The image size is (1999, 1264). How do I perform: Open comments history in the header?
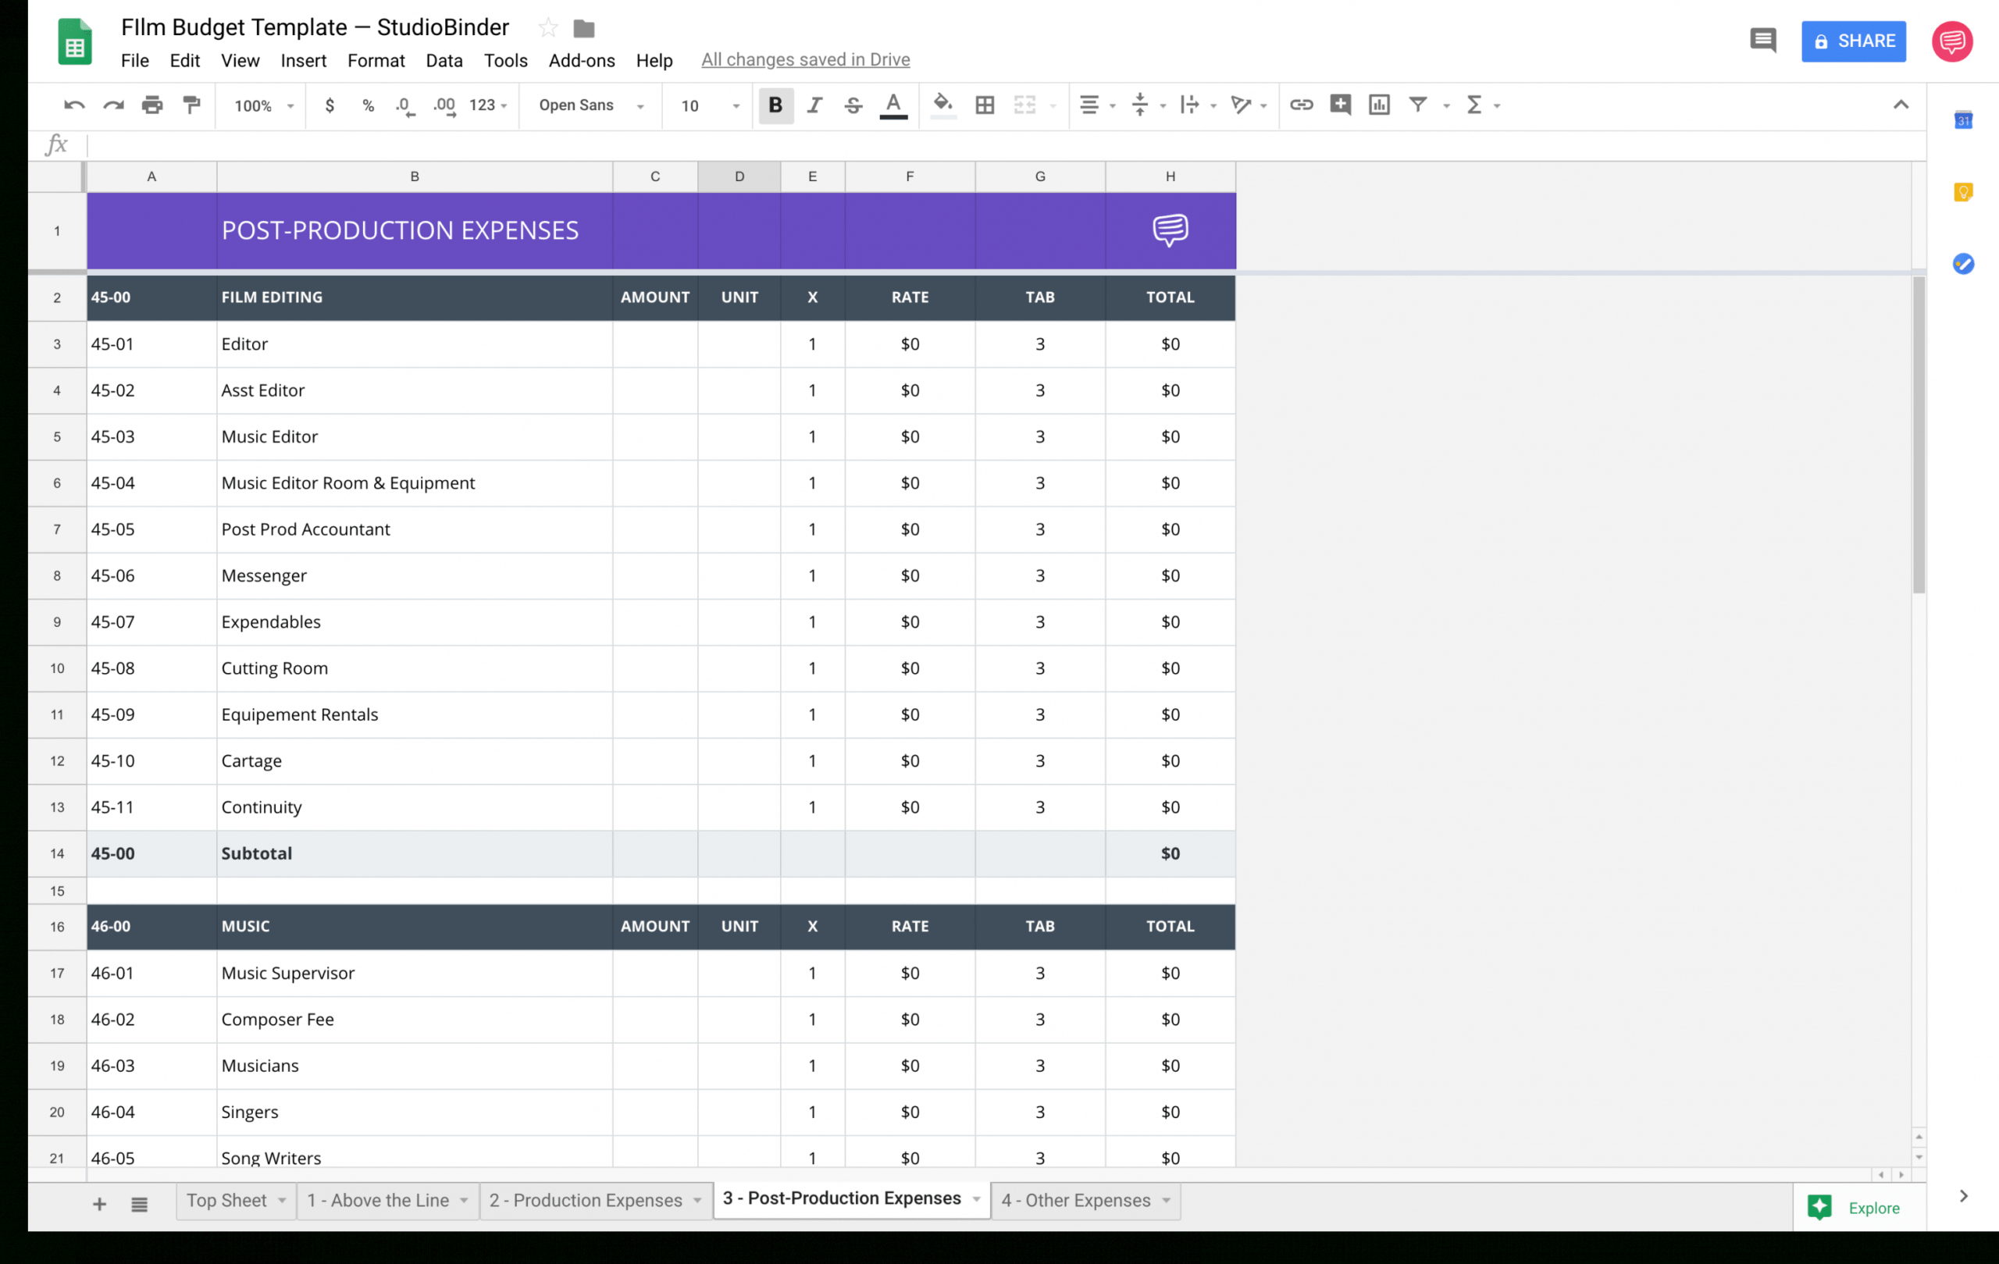tap(1762, 41)
